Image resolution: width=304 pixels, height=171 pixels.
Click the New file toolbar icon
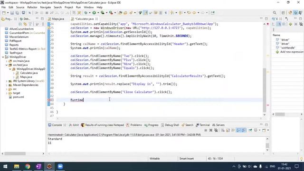4,13
